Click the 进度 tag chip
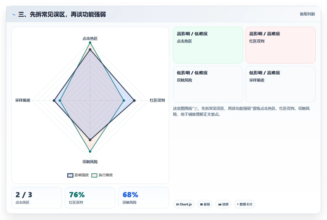 click(x=223, y=204)
